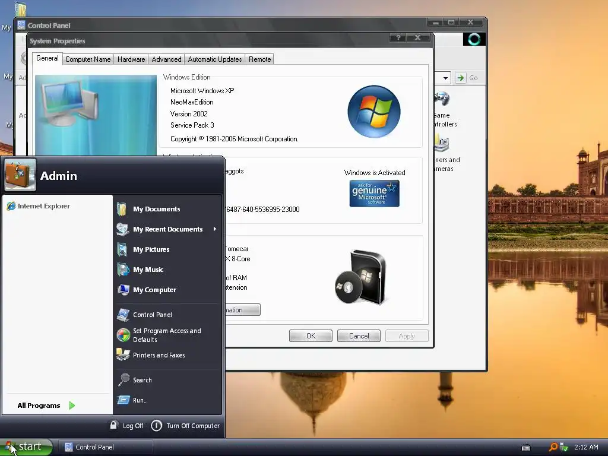Click the tray keyboard icon

coord(526,448)
